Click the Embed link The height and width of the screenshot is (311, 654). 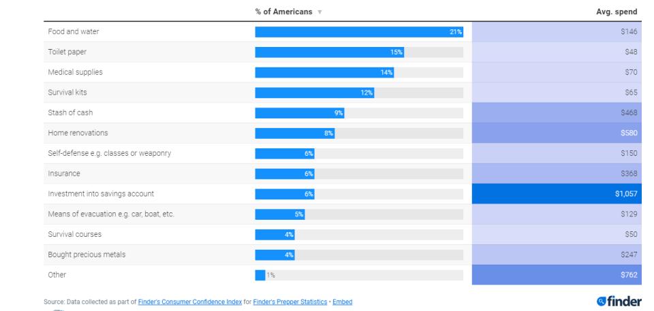click(x=343, y=301)
